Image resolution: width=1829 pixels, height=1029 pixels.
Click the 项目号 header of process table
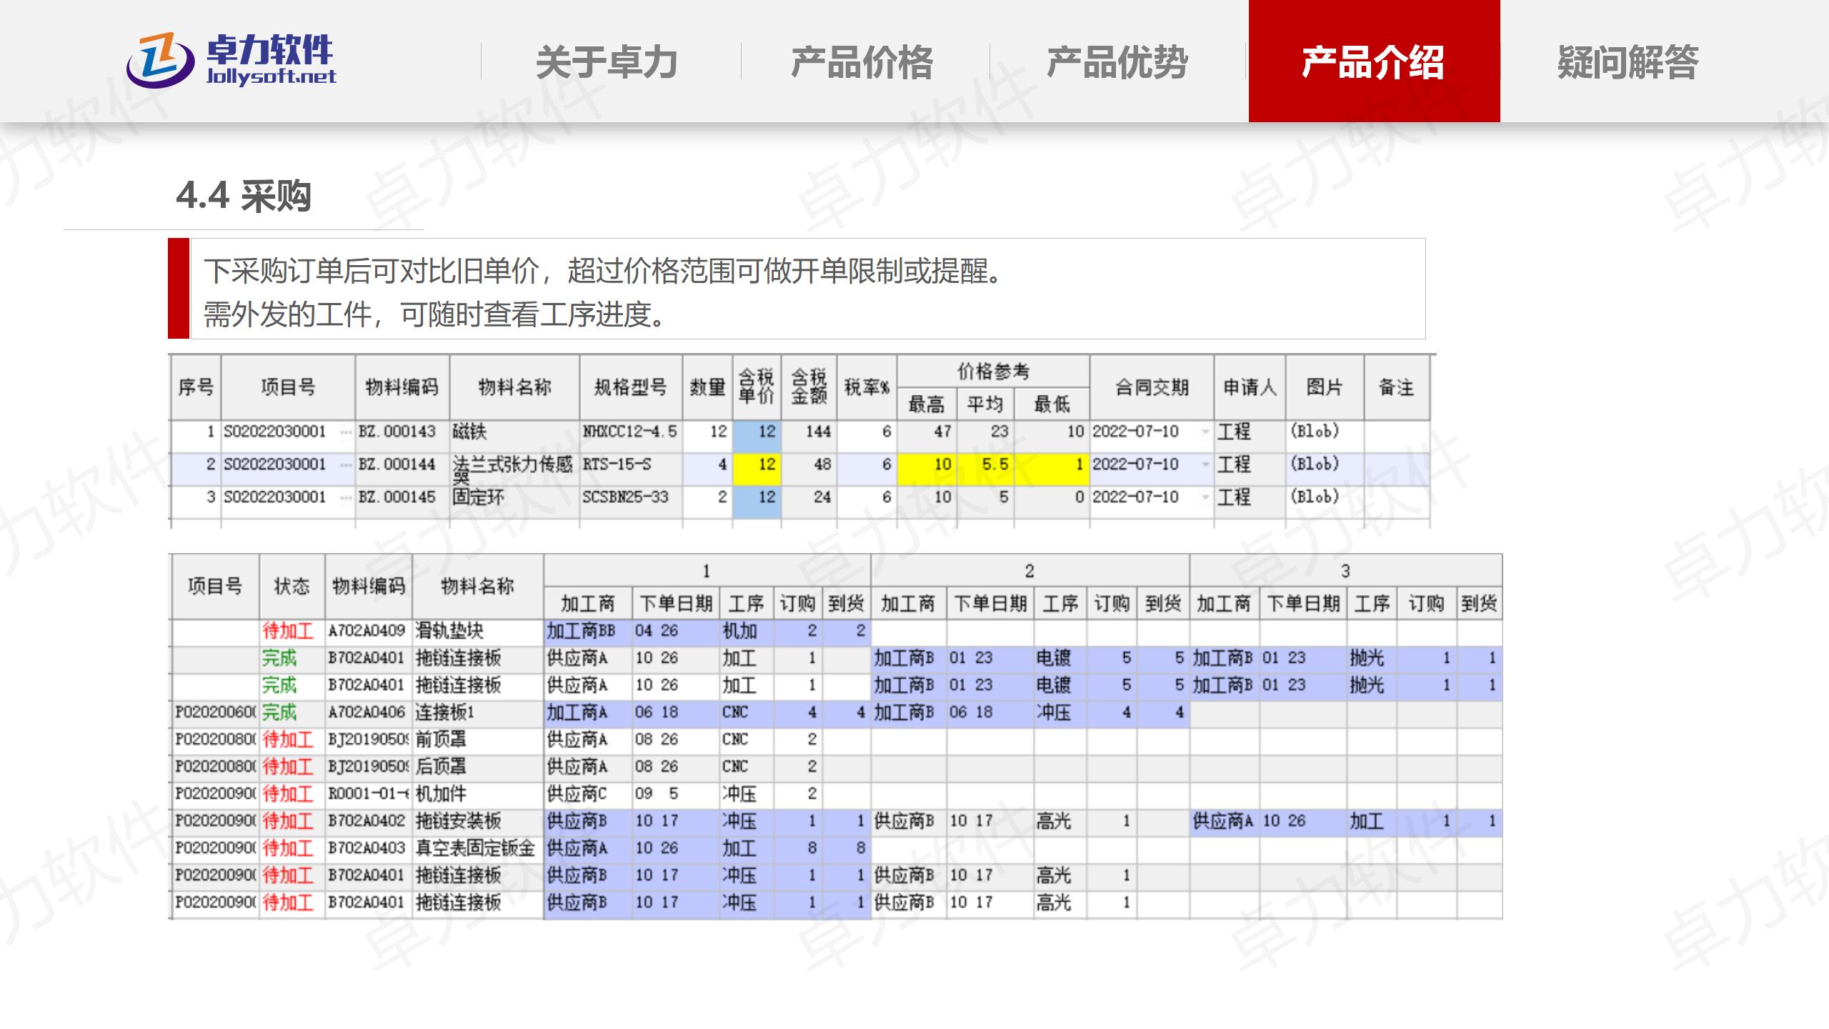pos(215,586)
